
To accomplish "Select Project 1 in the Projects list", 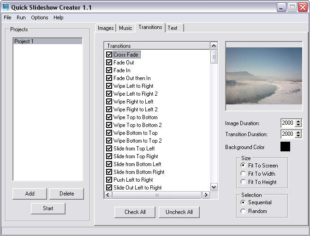I will tap(48, 41).
